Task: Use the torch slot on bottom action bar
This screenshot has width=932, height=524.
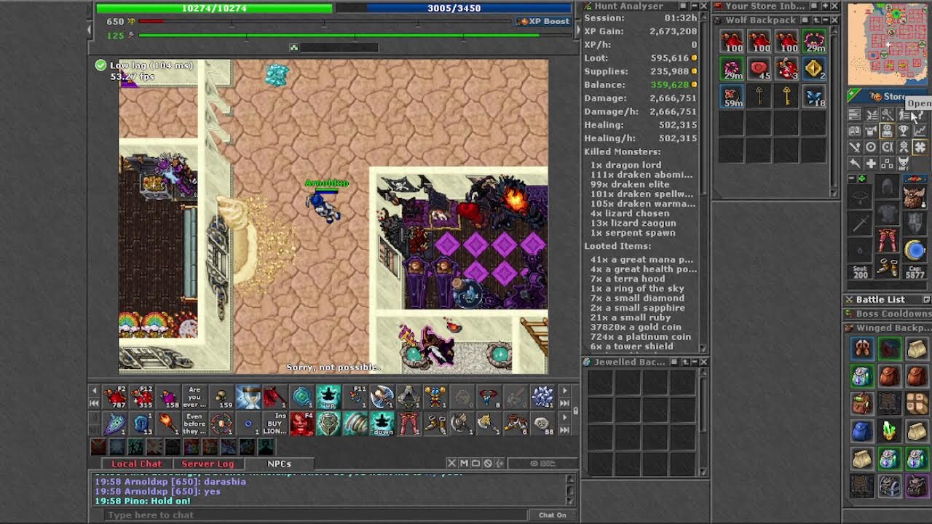Action: tap(168, 423)
